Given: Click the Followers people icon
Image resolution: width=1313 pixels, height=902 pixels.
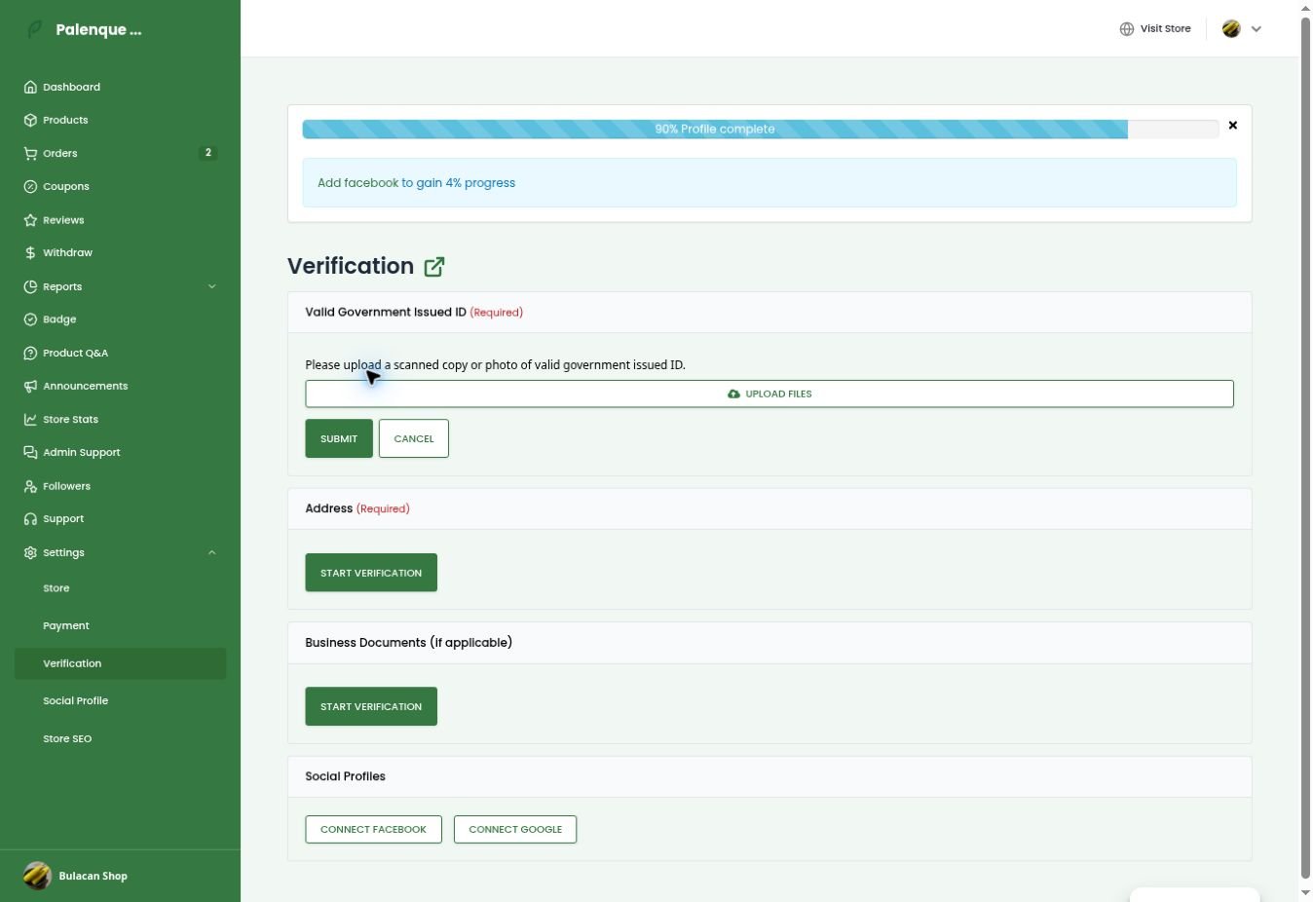Looking at the screenshot, I should pyautogui.click(x=30, y=486).
